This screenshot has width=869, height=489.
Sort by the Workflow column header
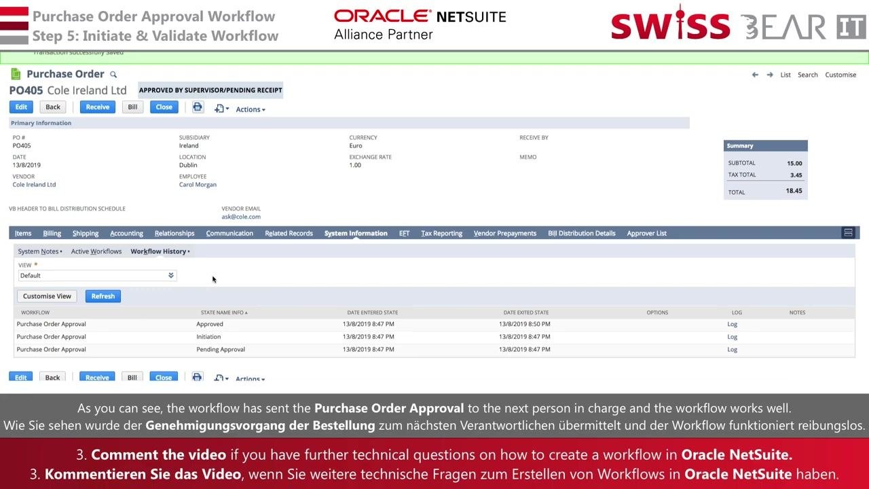coord(35,313)
